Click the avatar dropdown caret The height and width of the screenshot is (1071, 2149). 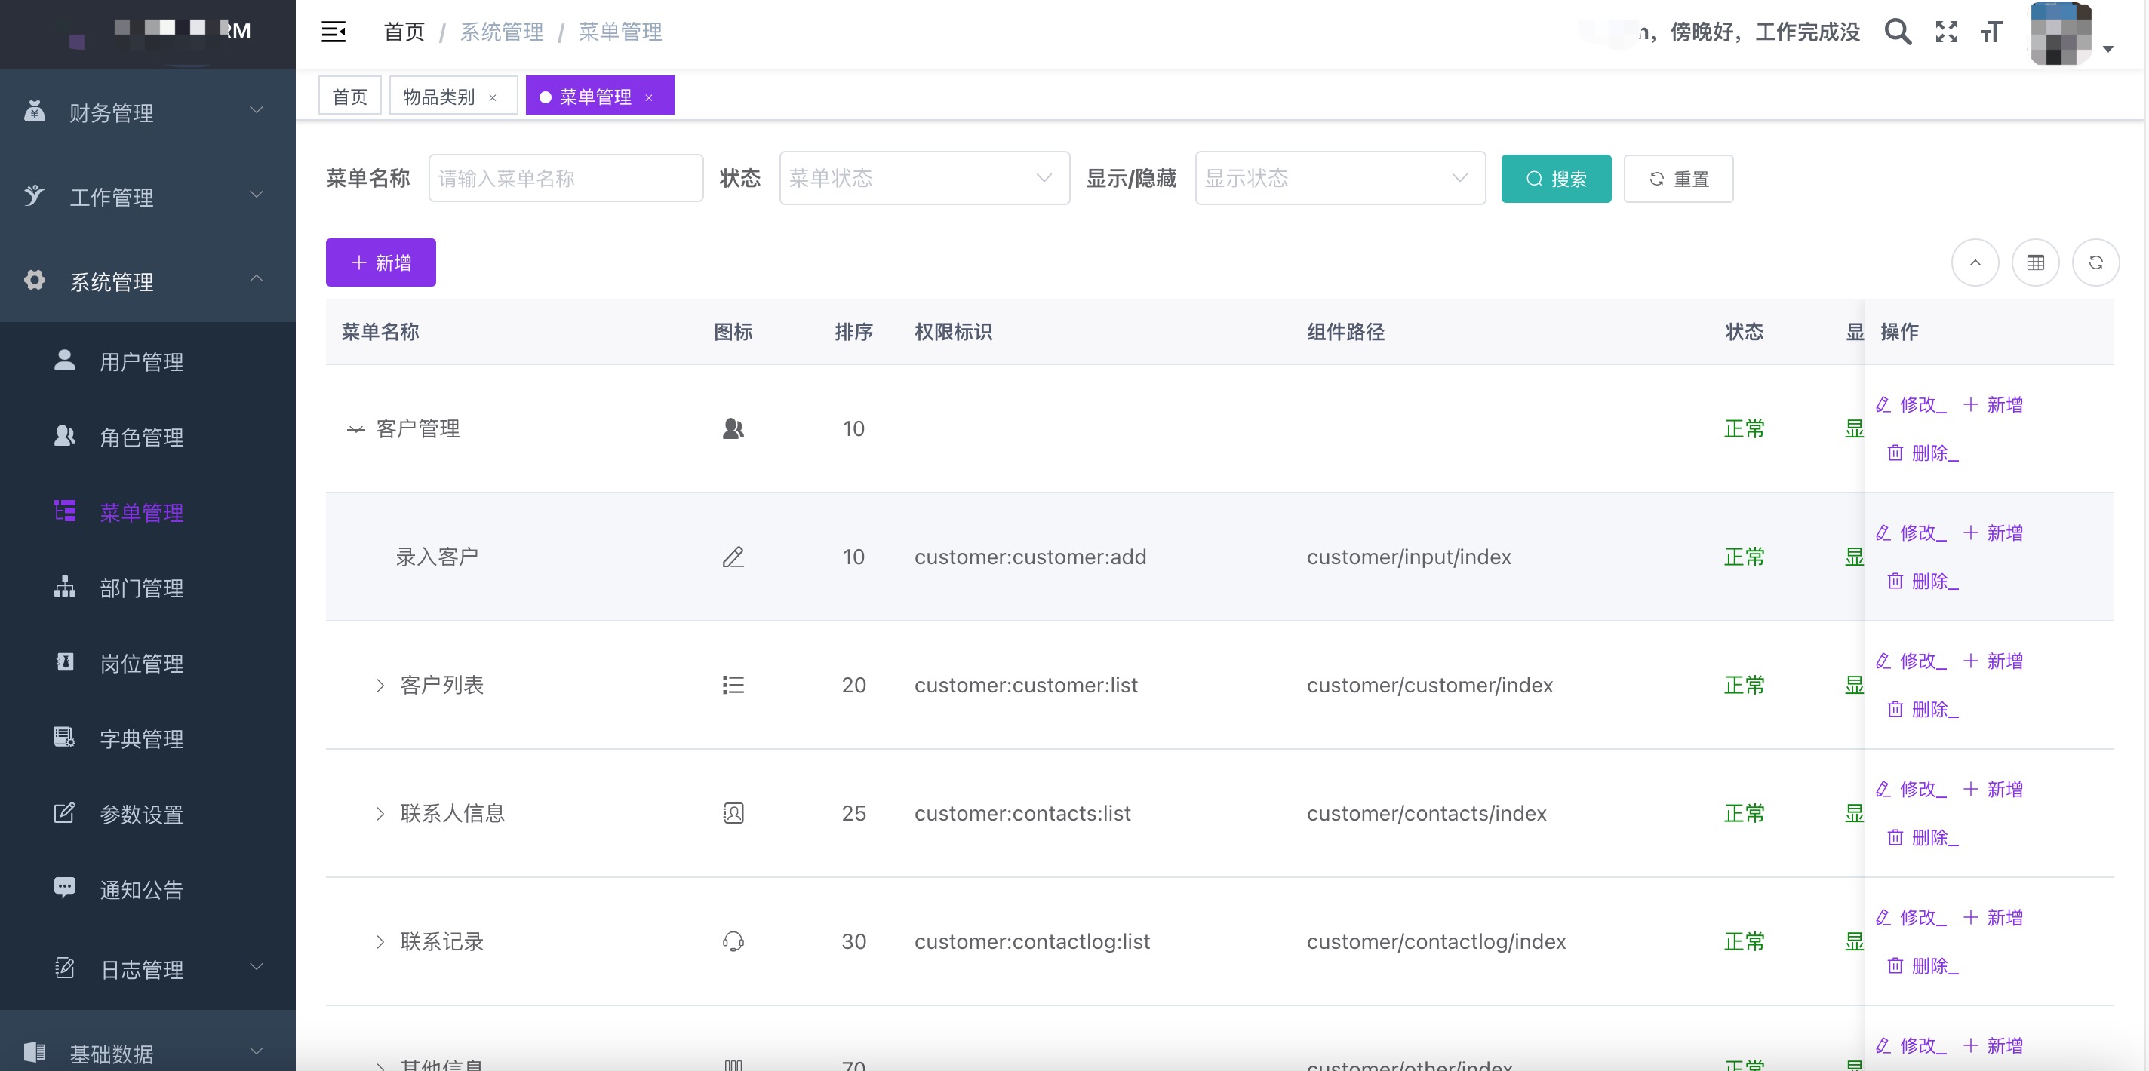pyautogui.click(x=2108, y=49)
